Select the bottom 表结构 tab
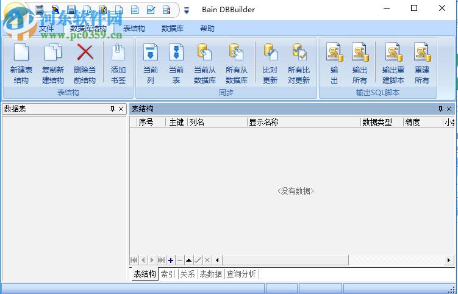 coord(145,274)
